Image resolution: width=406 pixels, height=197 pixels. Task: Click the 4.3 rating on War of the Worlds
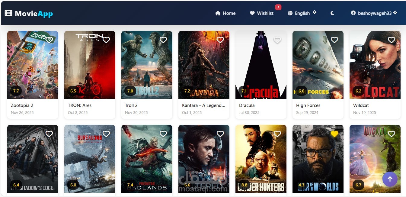[301, 185]
